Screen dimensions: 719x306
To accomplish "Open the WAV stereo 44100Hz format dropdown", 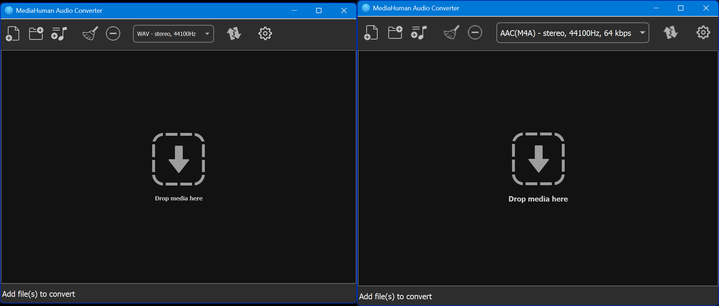I will tap(174, 34).
